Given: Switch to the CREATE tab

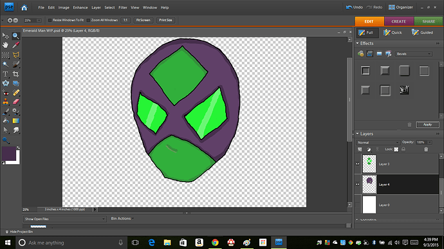Looking at the screenshot, I should [399, 21].
